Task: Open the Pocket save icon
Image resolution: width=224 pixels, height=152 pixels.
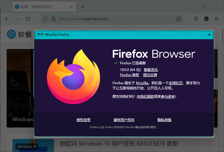Action: (x=196, y=19)
